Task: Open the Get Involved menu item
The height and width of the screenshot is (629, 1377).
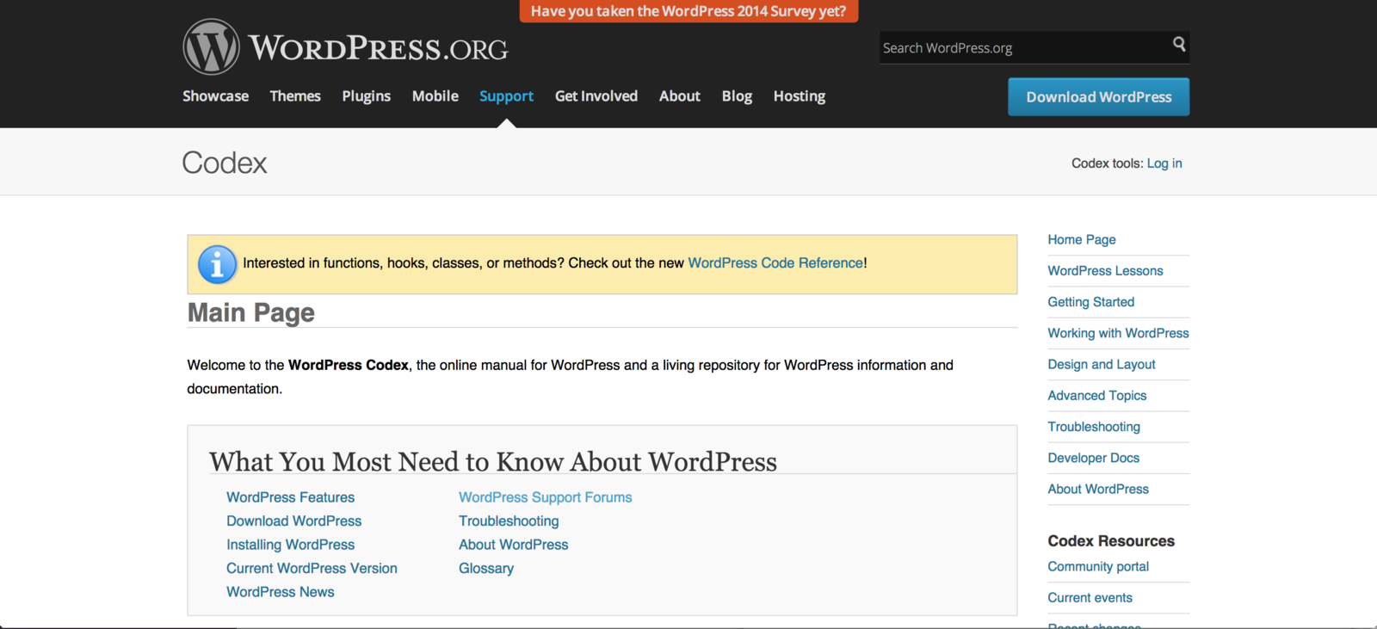Action: click(596, 96)
